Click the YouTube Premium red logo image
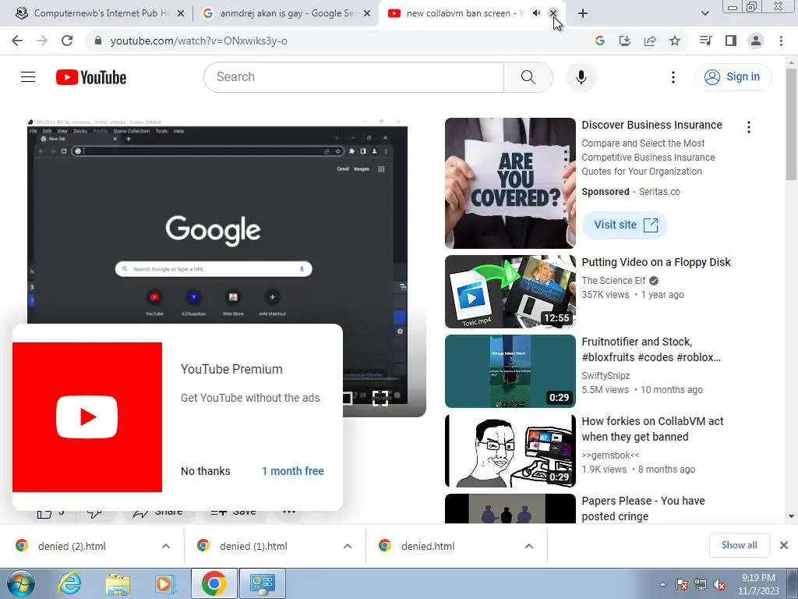Viewport: 798px width, 599px height. tap(87, 417)
